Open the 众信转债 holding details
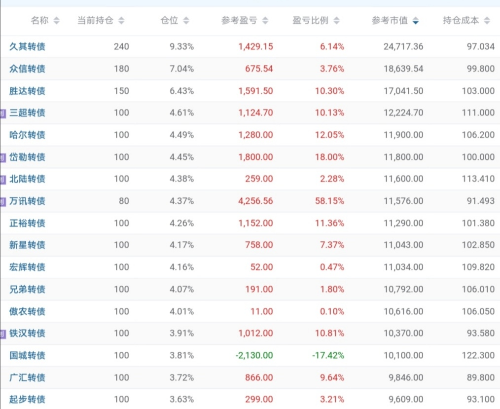 [28, 69]
